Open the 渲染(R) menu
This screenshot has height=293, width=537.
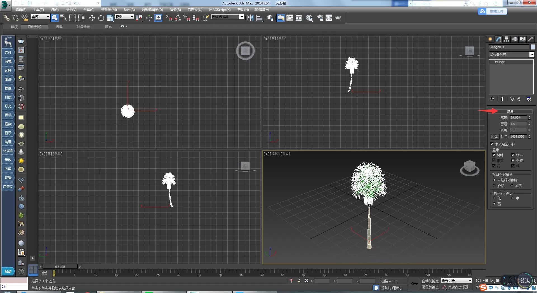click(175, 10)
